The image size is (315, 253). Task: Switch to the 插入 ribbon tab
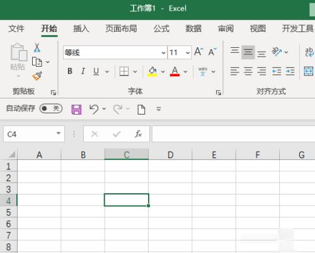[81, 28]
